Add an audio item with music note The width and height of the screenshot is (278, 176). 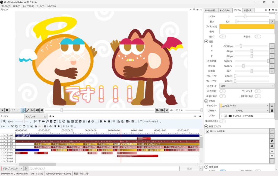47,121
